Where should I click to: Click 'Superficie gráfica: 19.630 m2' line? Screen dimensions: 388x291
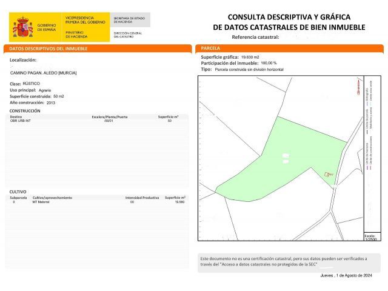pyautogui.click(x=230, y=57)
